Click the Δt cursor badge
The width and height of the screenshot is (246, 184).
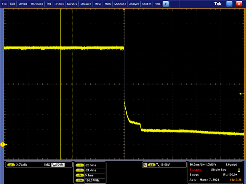pos(80,175)
